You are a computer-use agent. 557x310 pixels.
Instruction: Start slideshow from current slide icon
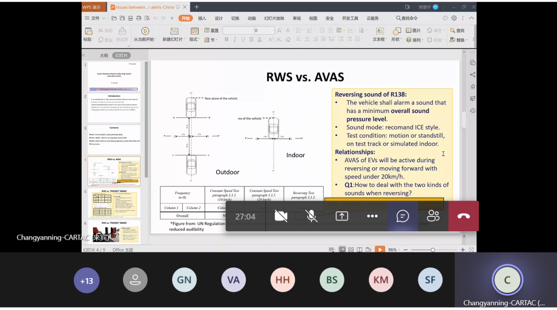click(145, 31)
